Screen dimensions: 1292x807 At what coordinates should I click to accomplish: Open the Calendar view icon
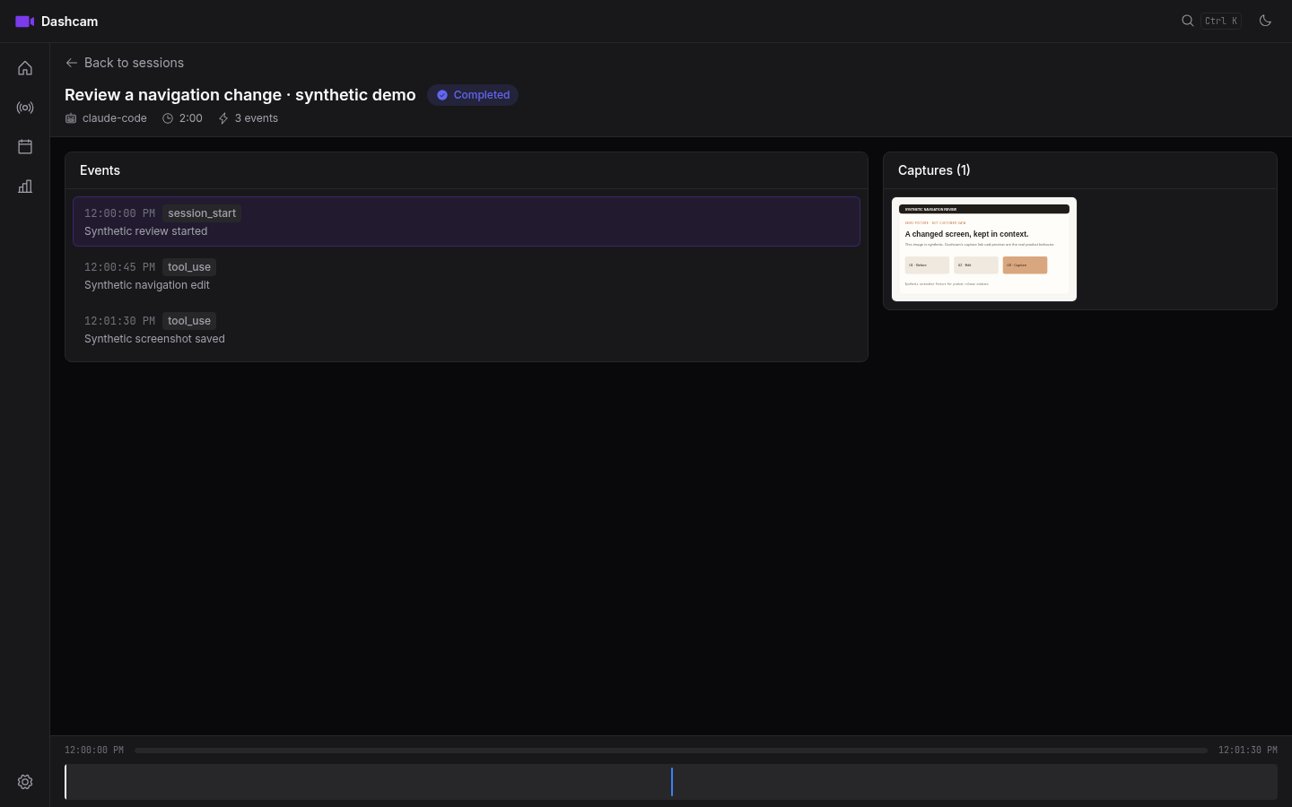[x=25, y=147]
